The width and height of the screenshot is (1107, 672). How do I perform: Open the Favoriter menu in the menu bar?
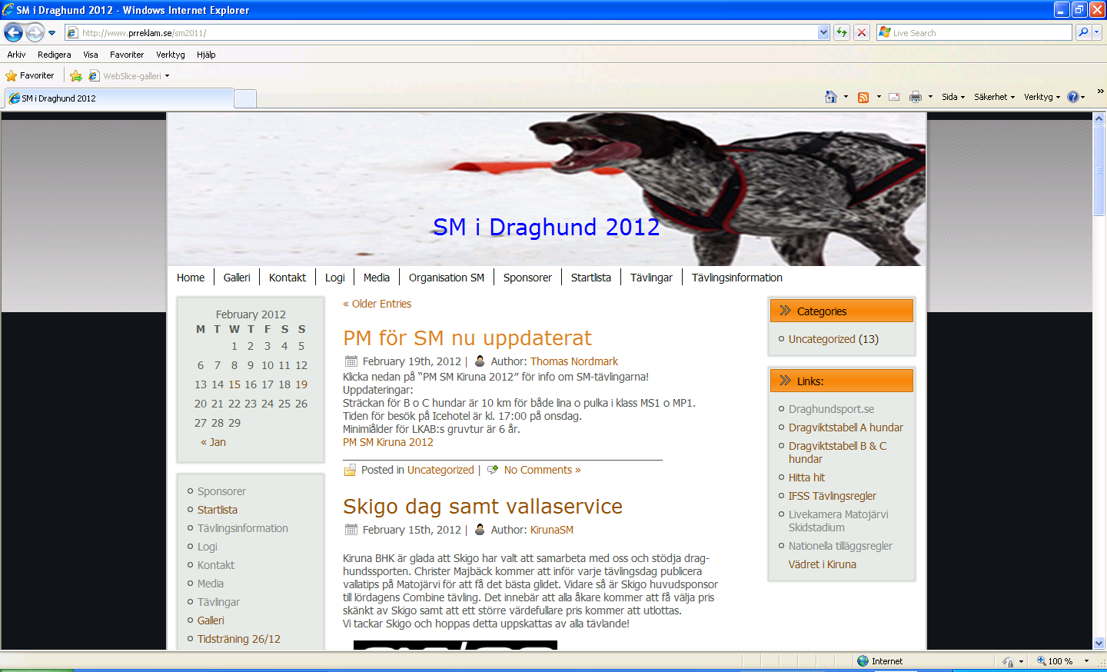(127, 55)
